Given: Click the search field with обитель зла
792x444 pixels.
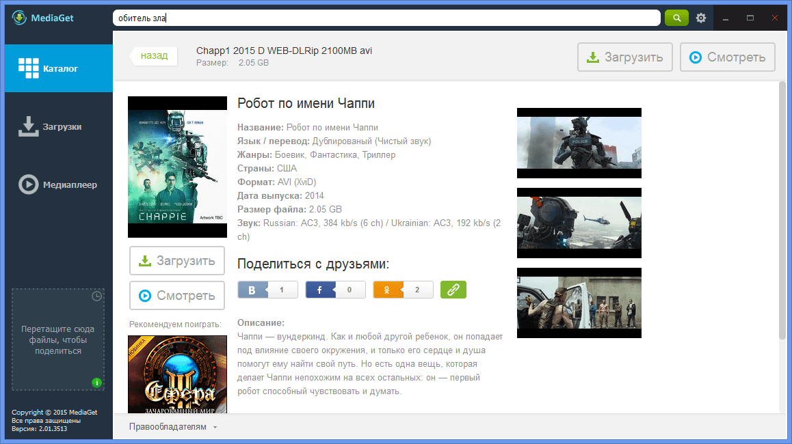Looking at the screenshot, I should pyautogui.click(x=386, y=18).
